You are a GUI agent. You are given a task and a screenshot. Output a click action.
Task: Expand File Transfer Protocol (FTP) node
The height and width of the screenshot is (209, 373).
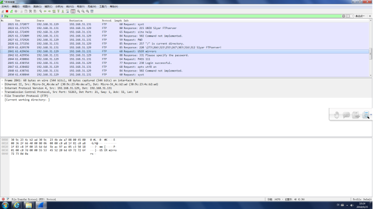point(2,96)
